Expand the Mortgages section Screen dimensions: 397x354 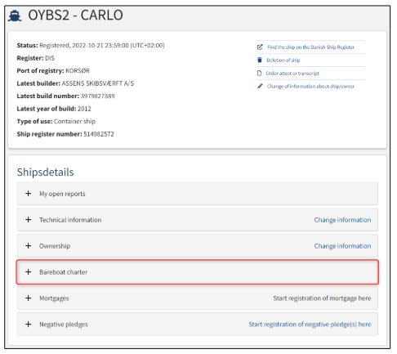[198, 298]
